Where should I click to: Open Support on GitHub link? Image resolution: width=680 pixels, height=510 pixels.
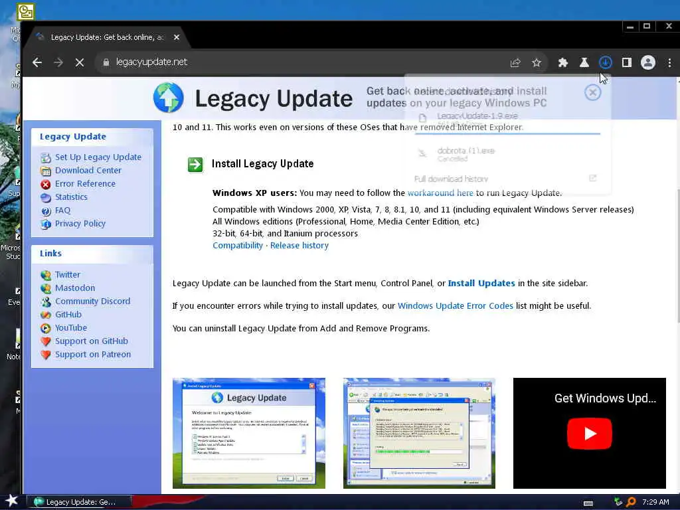[92, 341]
